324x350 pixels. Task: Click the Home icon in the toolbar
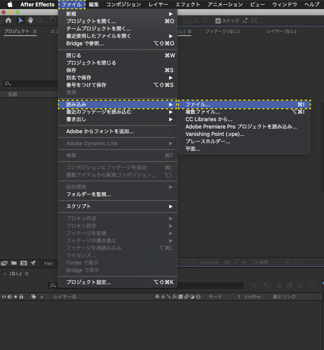point(8,20)
